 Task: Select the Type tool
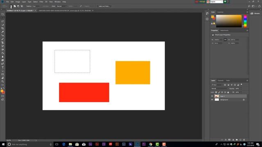(2, 67)
